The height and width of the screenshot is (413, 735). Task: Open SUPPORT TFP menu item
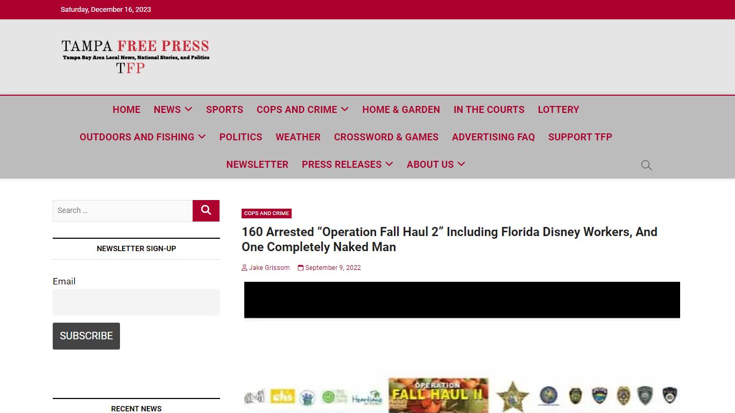580,137
